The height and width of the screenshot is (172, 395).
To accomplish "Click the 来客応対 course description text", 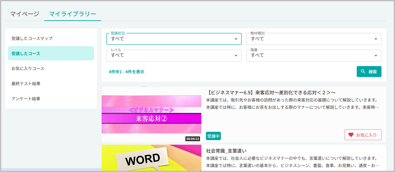I will (x=293, y=104).
